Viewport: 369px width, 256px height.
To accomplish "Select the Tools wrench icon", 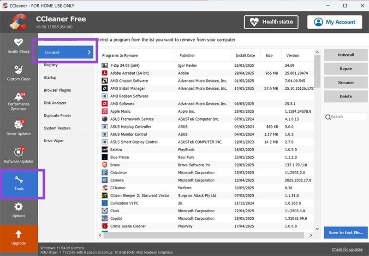I will click(19, 180).
